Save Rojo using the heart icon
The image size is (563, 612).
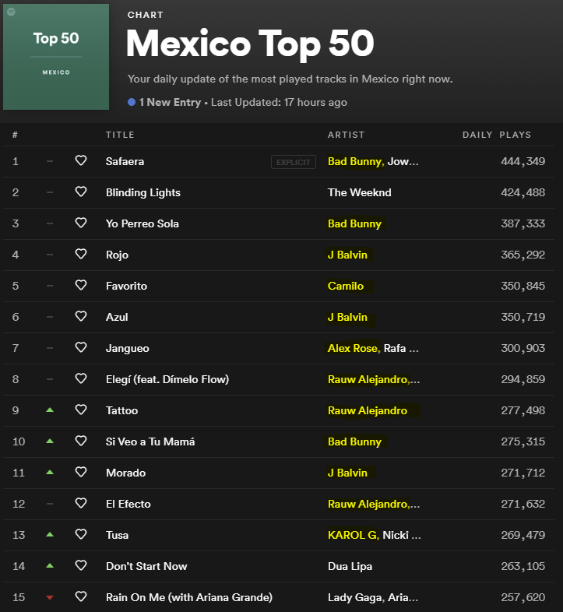pos(81,254)
